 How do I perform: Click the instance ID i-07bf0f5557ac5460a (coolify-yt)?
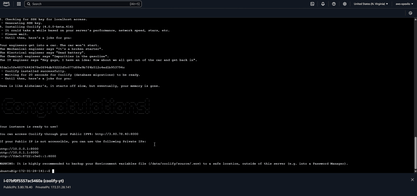[x=34, y=181]
